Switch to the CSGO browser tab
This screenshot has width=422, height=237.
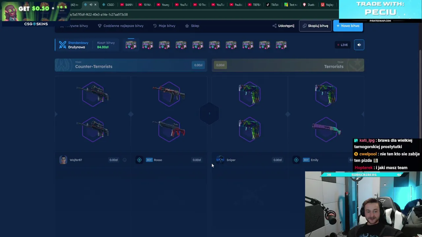coord(108,5)
